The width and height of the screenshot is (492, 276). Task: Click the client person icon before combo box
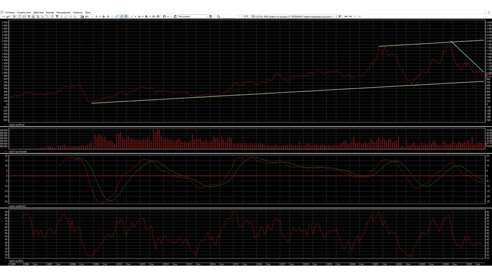tap(175, 16)
